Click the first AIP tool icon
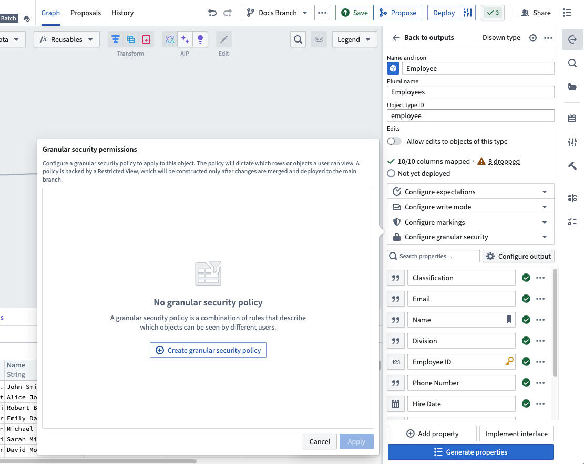The height and width of the screenshot is (464, 584). [169, 39]
